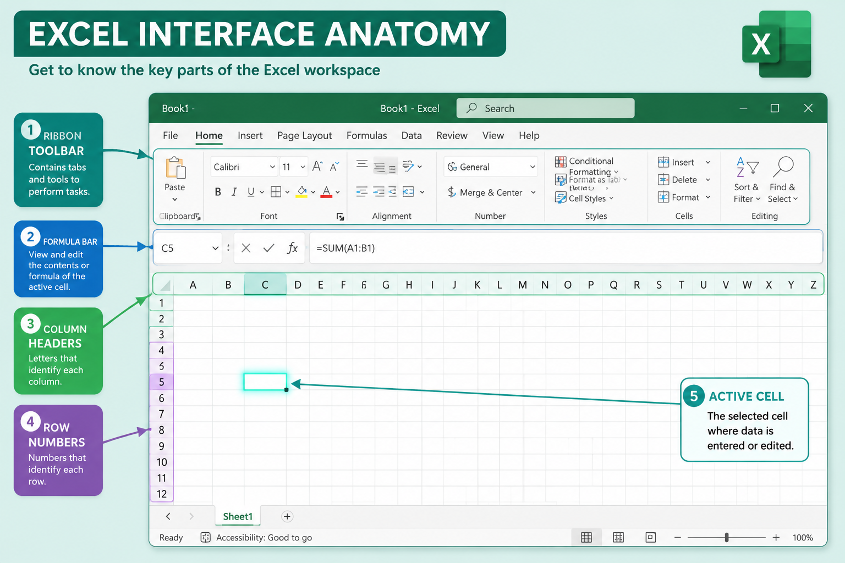Click the Paste clipboard icon
This screenshot has height=563, width=845.
pyautogui.click(x=175, y=168)
